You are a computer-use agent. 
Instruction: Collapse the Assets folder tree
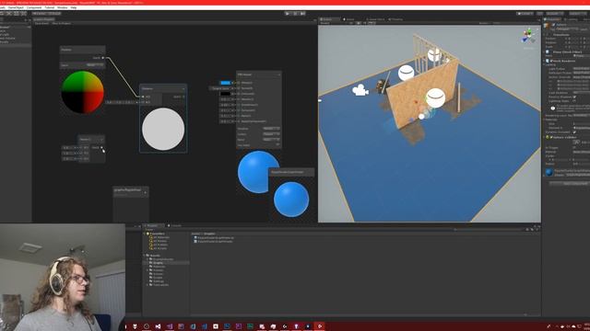click(x=145, y=256)
